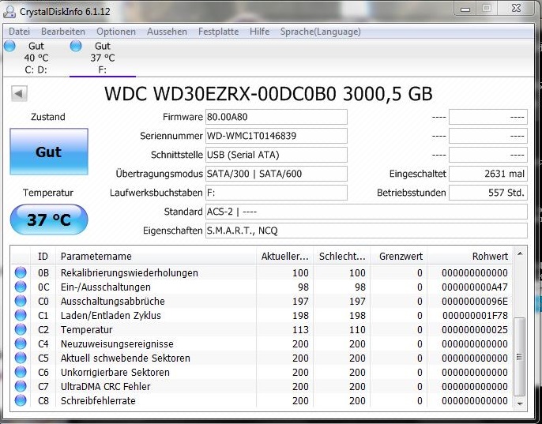This screenshot has height=424, width=542.
Task: Select Laden/Entladen Zyklus row
Action: point(262,315)
